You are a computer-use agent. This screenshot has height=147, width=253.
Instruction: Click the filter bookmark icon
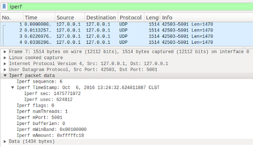pos(4,7)
